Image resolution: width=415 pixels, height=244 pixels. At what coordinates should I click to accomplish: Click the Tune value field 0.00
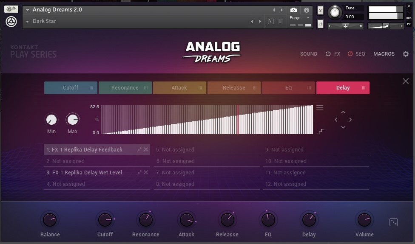tap(354, 17)
